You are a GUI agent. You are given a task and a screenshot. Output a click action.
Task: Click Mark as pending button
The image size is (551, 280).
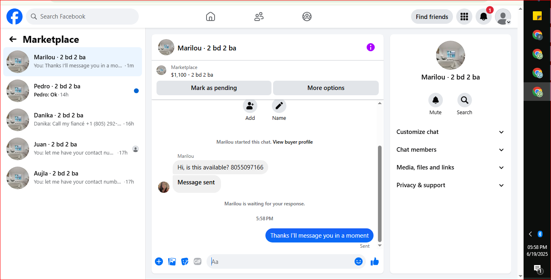(214, 88)
